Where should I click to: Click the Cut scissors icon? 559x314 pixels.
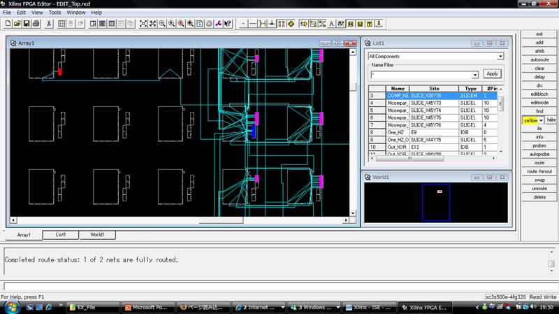pos(49,24)
